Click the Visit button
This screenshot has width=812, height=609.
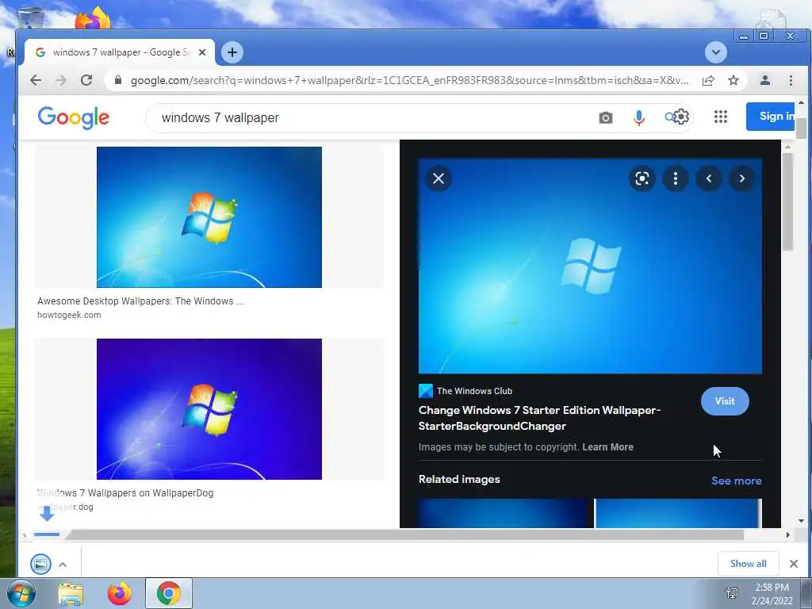tap(725, 400)
